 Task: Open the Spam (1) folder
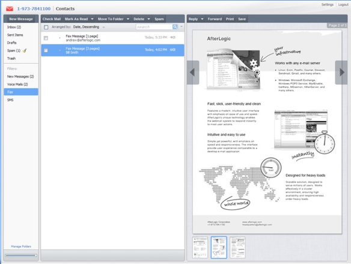point(14,51)
